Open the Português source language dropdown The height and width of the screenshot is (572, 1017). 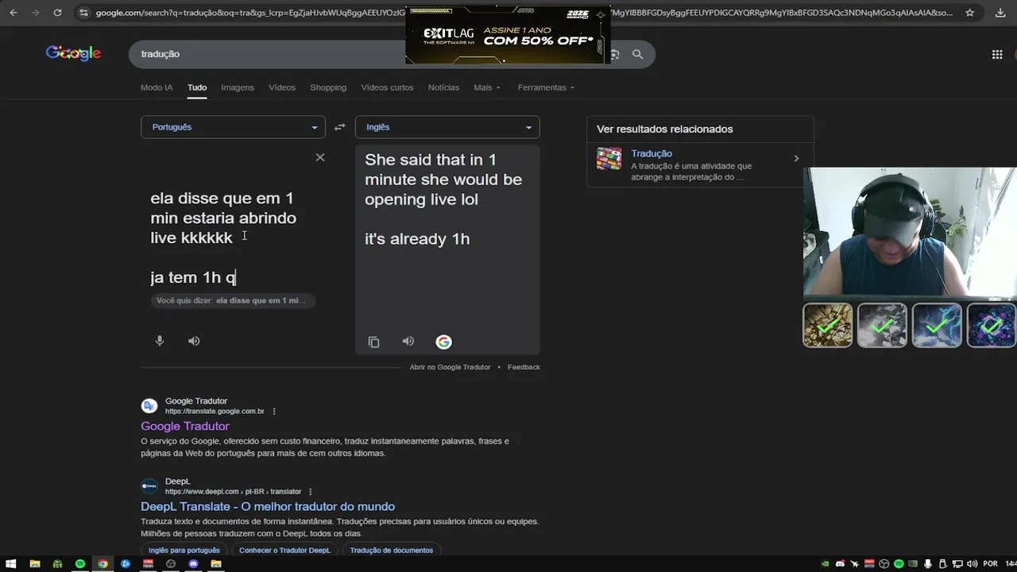[x=233, y=127]
